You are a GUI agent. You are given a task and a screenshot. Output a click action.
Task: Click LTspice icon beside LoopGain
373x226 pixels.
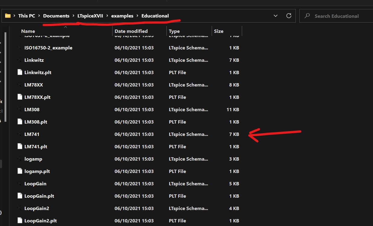click(20, 184)
